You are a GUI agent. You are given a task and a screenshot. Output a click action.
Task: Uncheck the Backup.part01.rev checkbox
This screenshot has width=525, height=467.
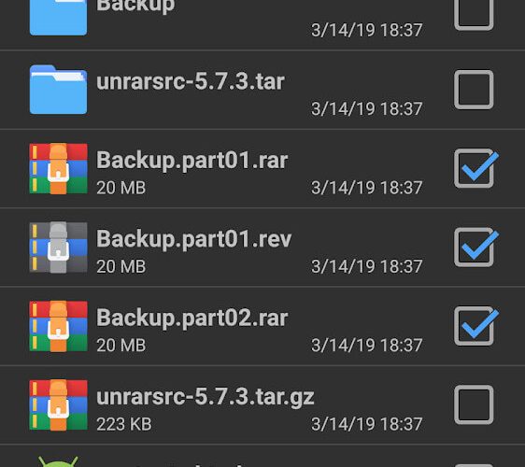tap(474, 248)
